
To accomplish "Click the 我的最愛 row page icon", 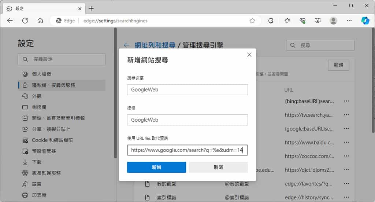I will point(147,184).
